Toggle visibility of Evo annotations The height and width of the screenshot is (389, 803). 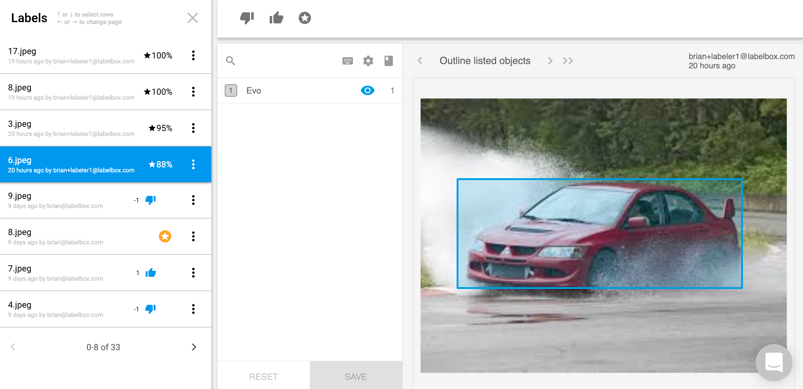click(367, 90)
